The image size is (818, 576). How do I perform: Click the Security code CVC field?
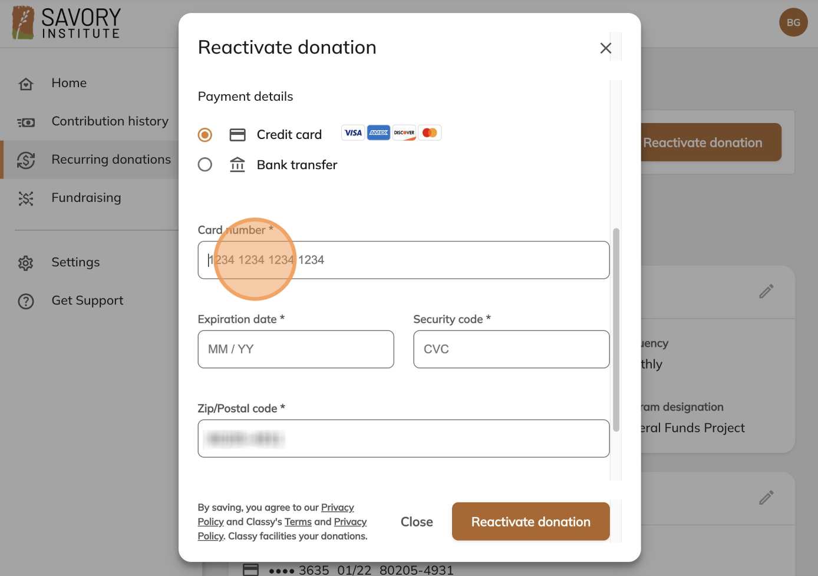point(512,349)
